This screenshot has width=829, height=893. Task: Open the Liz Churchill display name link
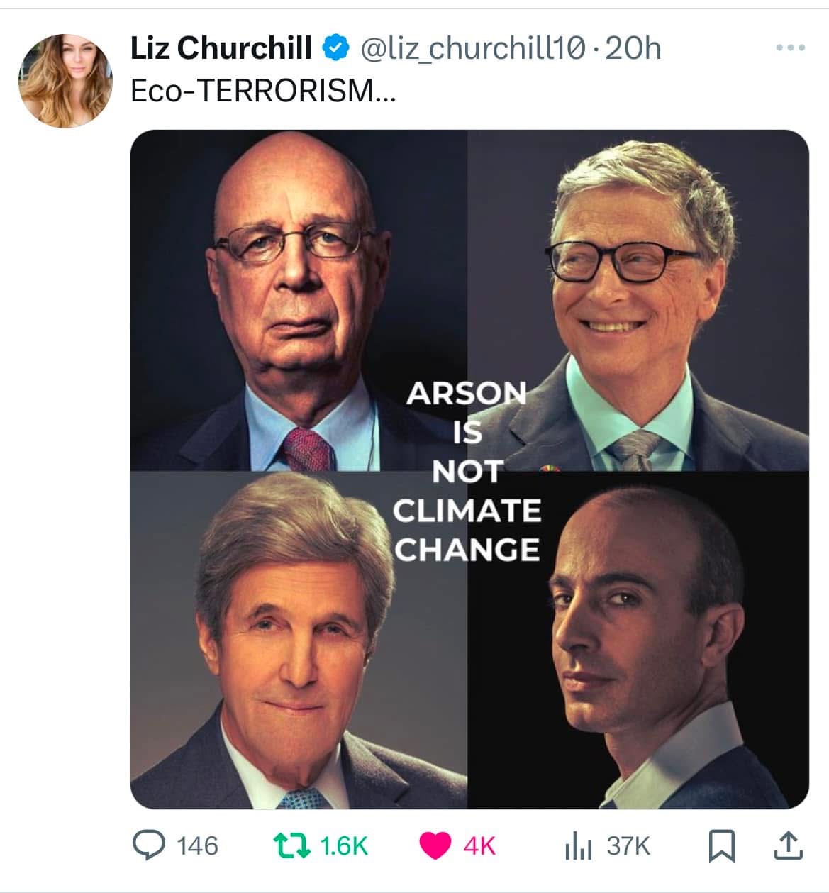point(221,48)
